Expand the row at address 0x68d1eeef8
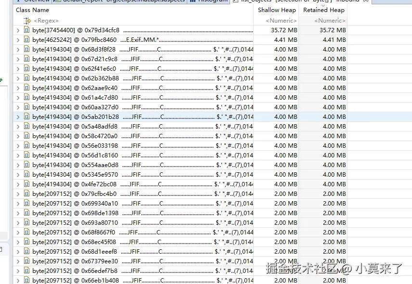Viewport: 412px width, 284px height. [x=18, y=252]
